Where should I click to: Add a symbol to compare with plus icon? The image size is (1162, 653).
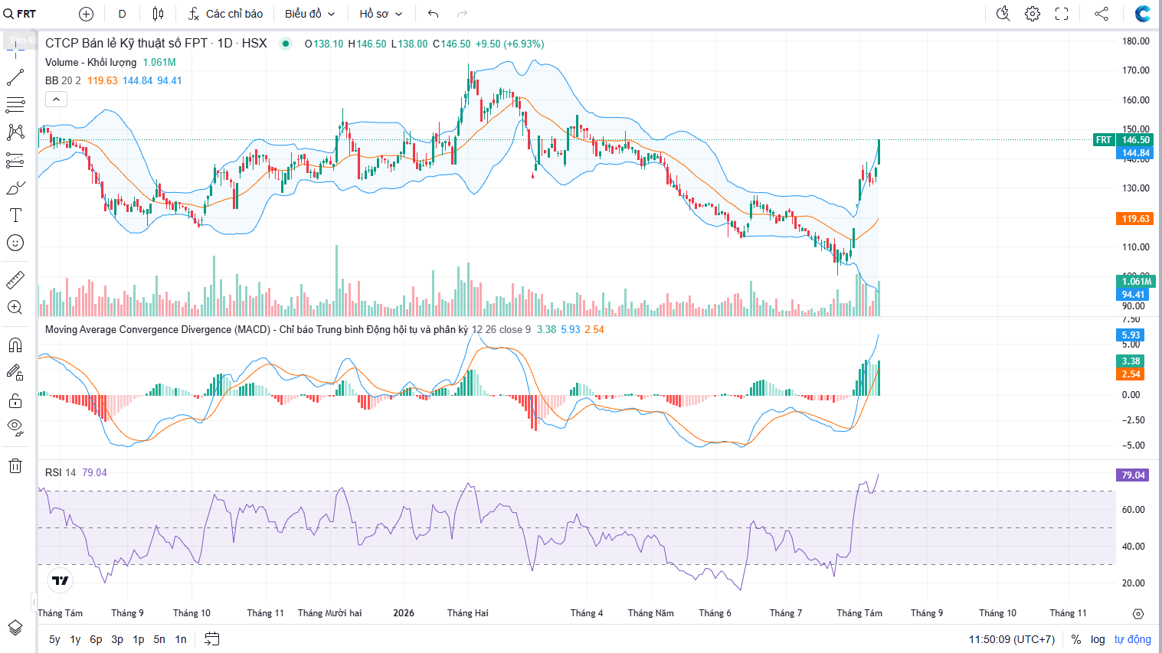coord(87,14)
